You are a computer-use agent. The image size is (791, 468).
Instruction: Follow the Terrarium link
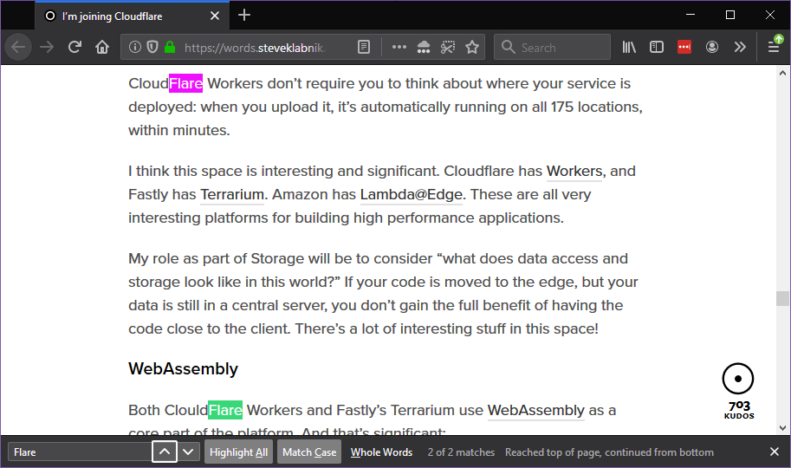232,194
